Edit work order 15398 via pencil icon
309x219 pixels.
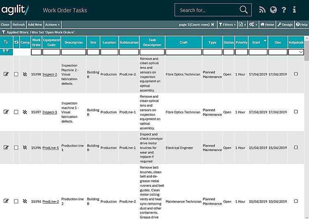(6, 74)
